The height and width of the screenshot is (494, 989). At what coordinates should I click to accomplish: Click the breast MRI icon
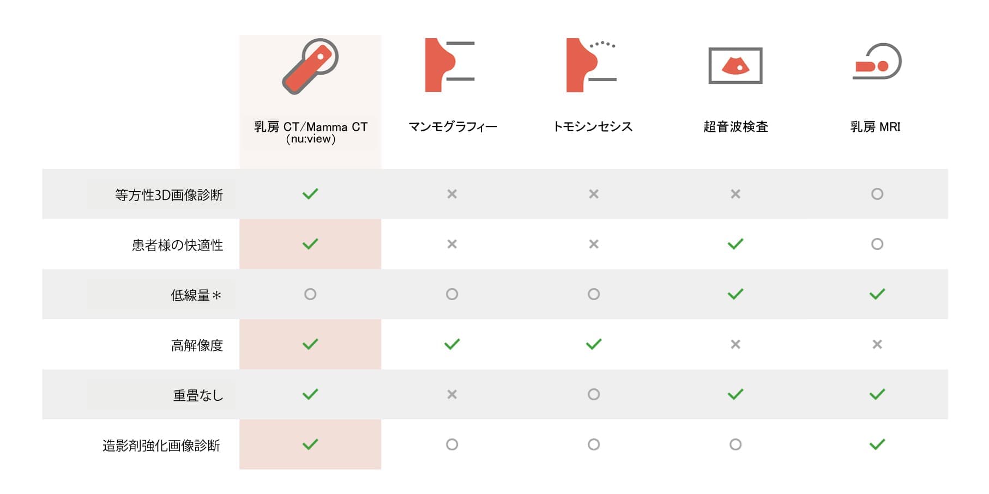pyautogui.click(x=877, y=62)
